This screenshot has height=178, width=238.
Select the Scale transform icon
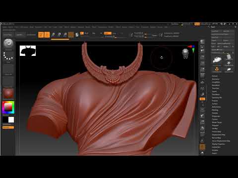59,35
